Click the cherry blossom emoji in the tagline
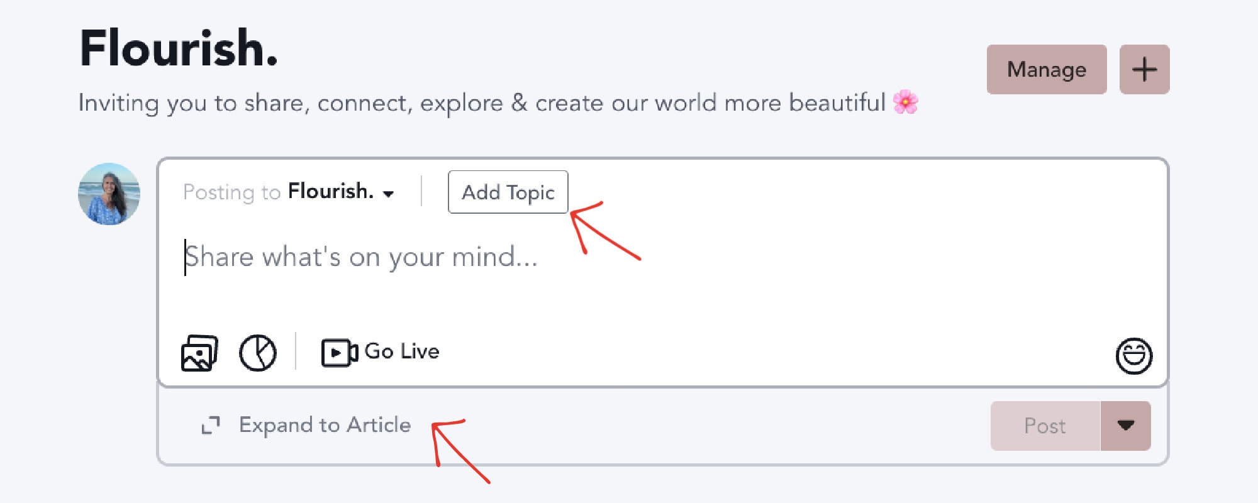The width and height of the screenshot is (1258, 503). [x=906, y=102]
